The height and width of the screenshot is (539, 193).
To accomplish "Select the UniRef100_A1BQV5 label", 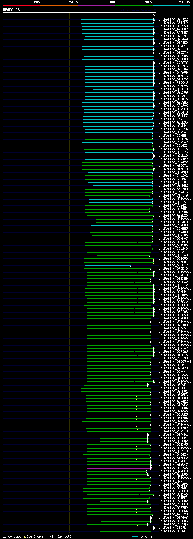I will pyautogui.click(x=173, y=169).
